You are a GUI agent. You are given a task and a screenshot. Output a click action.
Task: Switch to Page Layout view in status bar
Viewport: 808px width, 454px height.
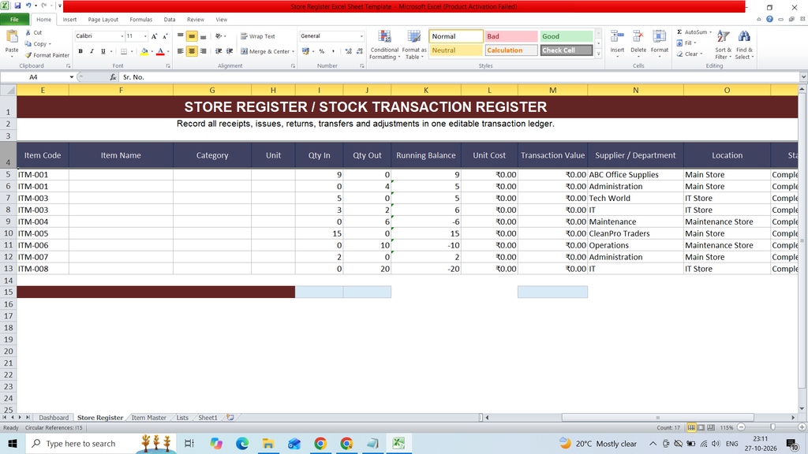(701, 427)
